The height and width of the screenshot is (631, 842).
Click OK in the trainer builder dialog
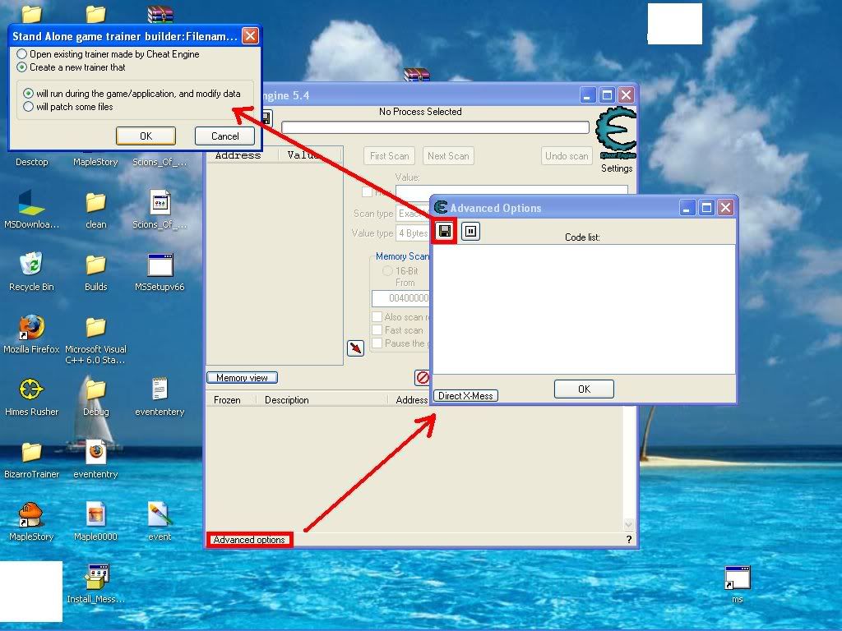click(146, 136)
